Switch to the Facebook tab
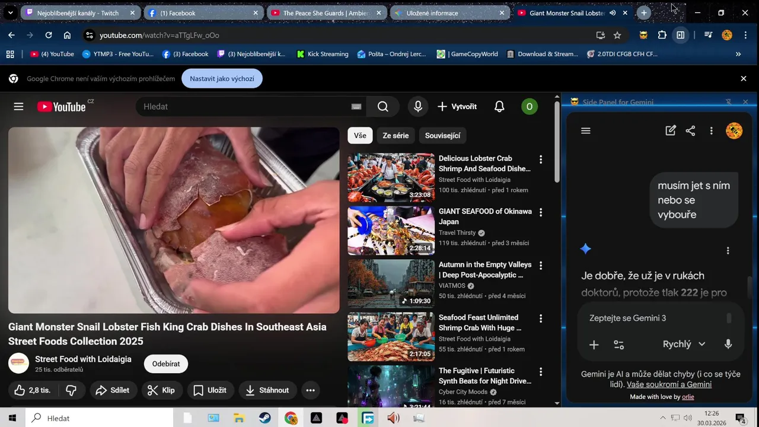This screenshot has height=427, width=759. coord(203,12)
